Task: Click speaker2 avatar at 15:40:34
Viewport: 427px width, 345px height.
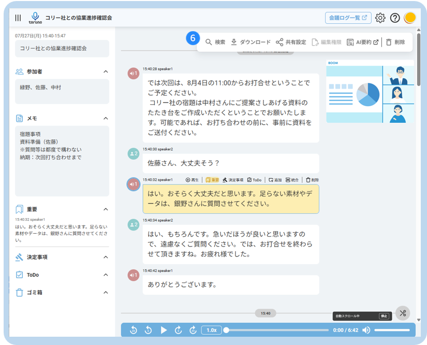Action: pyautogui.click(x=134, y=225)
